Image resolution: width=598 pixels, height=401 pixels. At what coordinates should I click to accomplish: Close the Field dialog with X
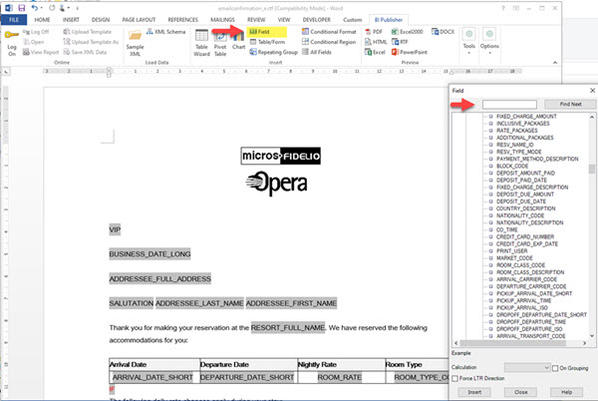coord(592,91)
